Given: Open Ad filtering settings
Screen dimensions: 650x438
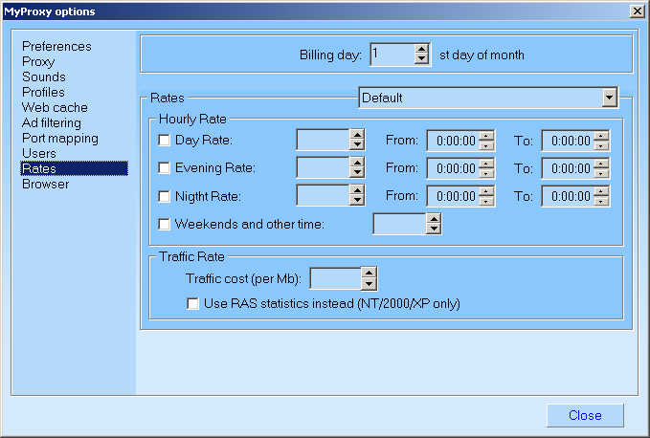Looking at the screenshot, I should point(52,123).
